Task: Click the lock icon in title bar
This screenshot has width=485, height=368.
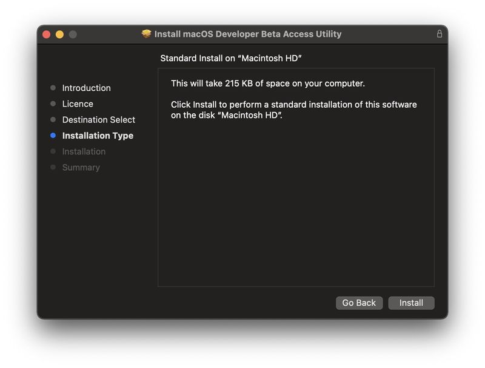Action: [439, 34]
